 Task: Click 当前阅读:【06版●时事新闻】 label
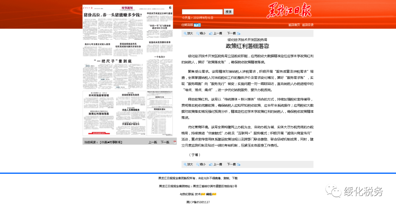coord(103,142)
